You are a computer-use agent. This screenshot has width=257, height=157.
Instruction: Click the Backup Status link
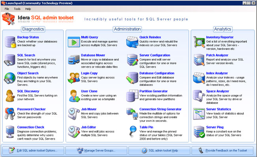pos(28,37)
